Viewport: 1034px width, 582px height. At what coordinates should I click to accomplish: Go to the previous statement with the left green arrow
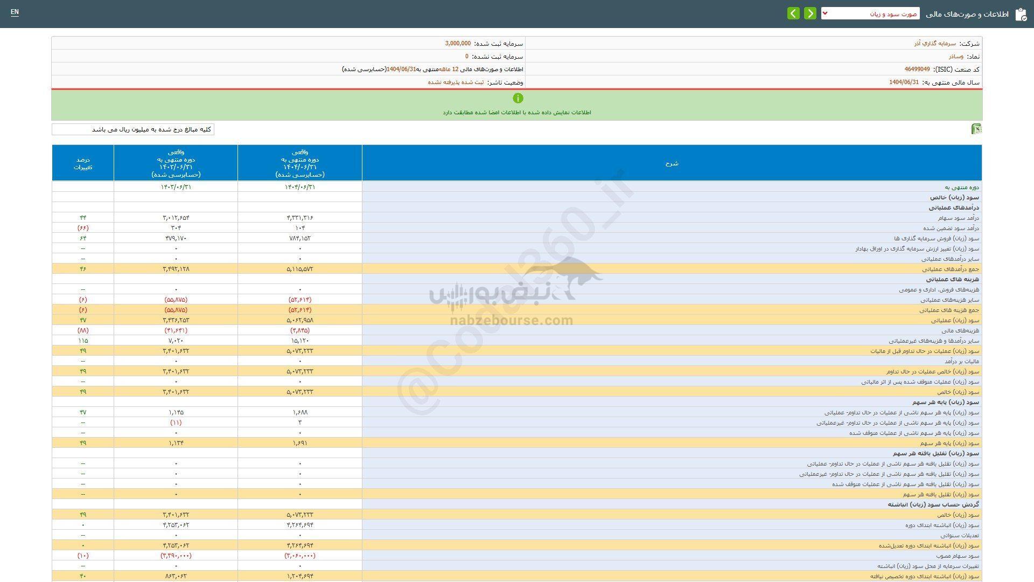pos(793,13)
